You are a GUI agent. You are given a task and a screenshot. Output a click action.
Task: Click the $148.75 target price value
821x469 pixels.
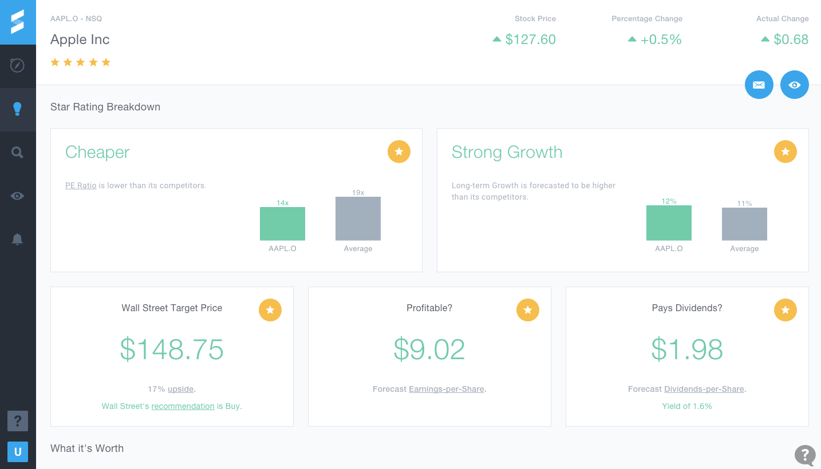[x=172, y=349]
